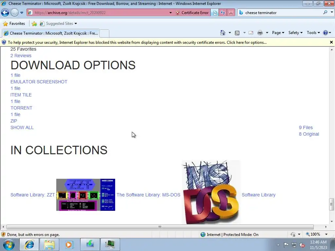The image size is (335, 251).
Task: Click the MS-DOS logo thumbnail
Action: point(211,192)
